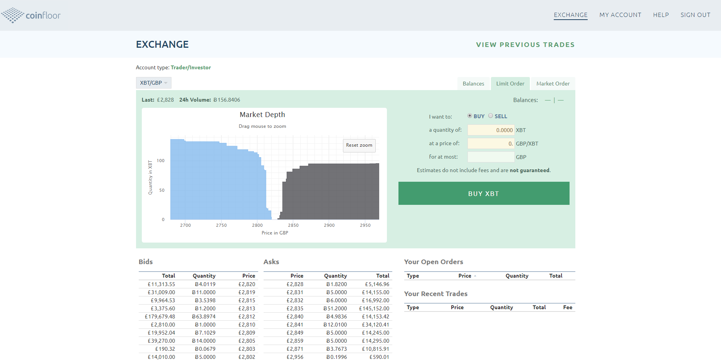
Task: Expand the XBT/GBP currency pair dropdown
Action: coord(154,83)
